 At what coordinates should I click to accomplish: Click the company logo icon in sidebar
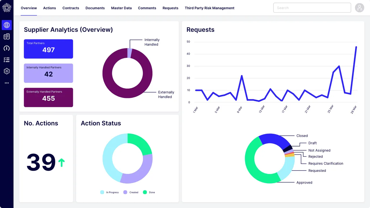point(7,8)
